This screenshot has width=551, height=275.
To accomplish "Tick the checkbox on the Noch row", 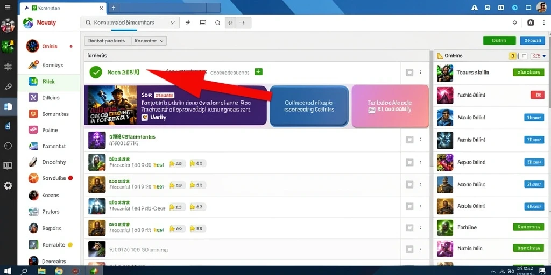I will [x=409, y=73].
